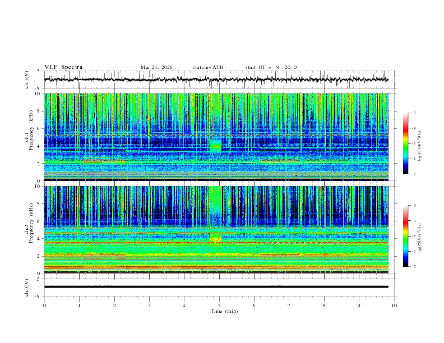Click the 'ch.3(V)' waveform axis label
The height and width of the screenshot is (343, 444).
tap(27, 288)
